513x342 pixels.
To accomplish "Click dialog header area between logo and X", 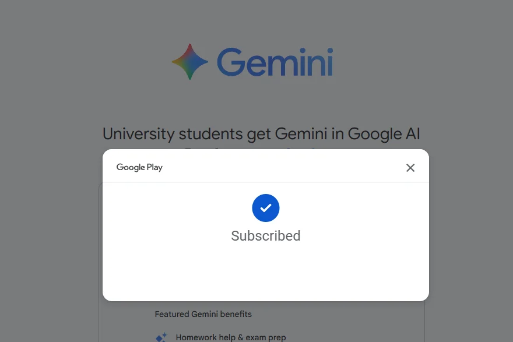I will (280, 167).
